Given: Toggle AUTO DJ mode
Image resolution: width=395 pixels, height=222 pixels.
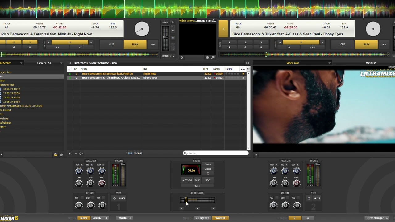Looking at the screenshot, I should coord(187,180).
